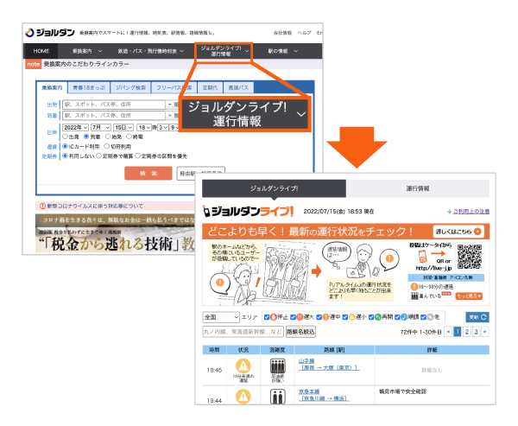
Task: Go to next page with right arrow
Action: coord(485,332)
